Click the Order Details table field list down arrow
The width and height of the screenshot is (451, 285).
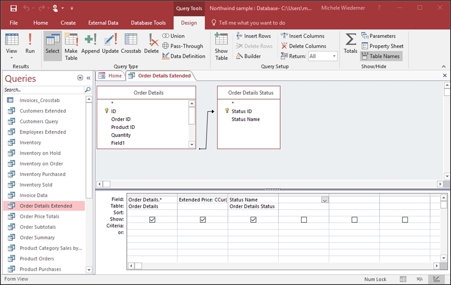pyautogui.click(x=192, y=144)
